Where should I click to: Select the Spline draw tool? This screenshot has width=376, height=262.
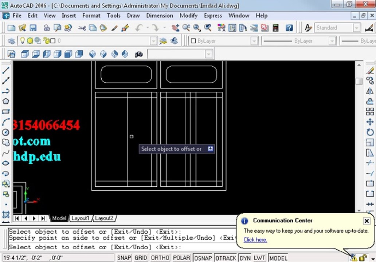6,152
